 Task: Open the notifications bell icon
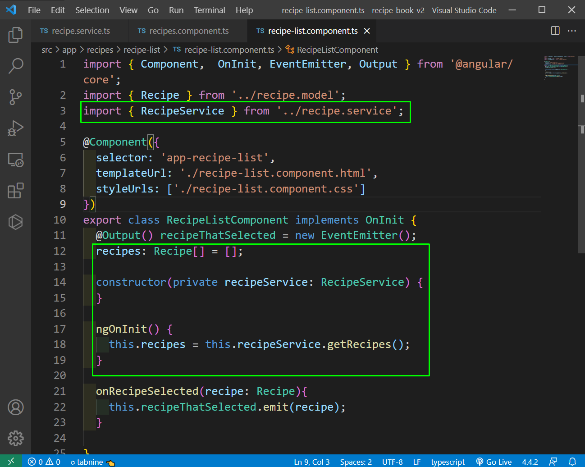point(572,462)
